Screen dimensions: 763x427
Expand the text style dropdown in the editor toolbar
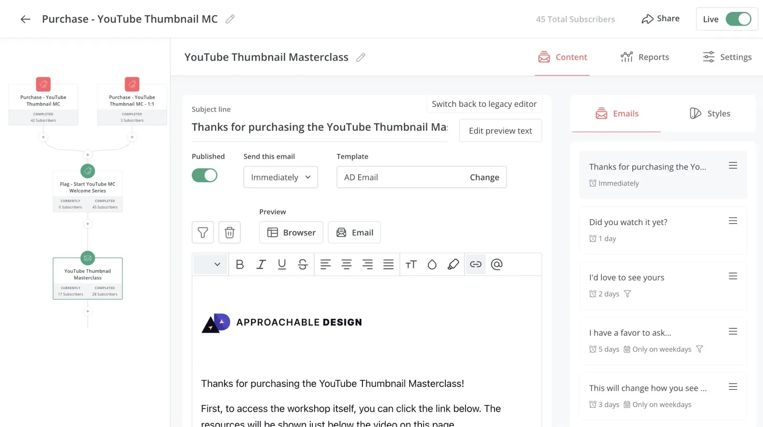[x=210, y=264]
